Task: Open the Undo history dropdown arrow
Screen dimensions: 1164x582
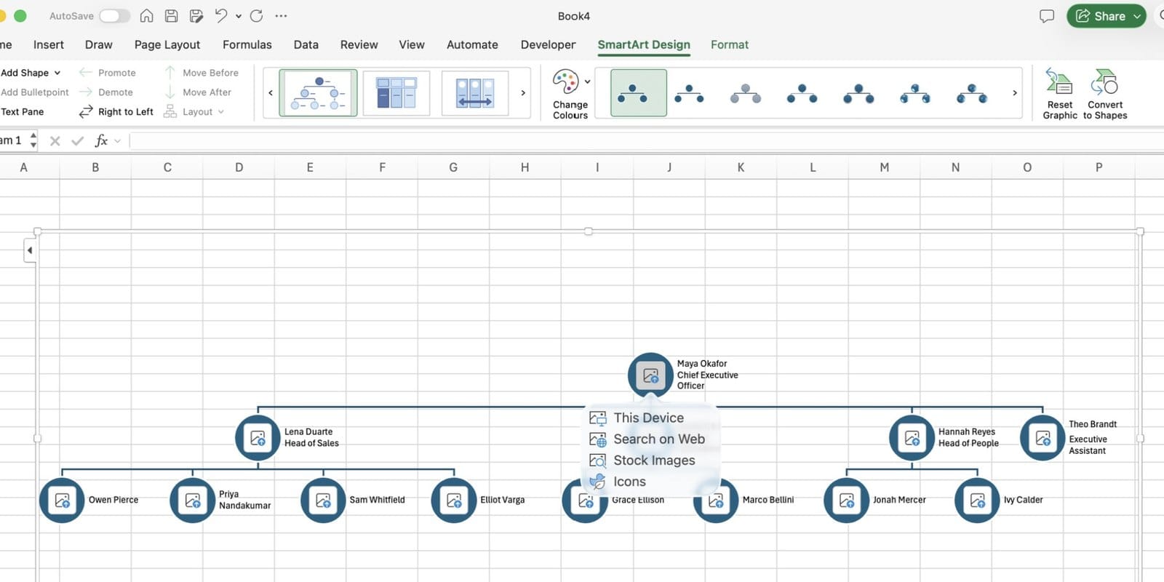Action: [238, 16]
